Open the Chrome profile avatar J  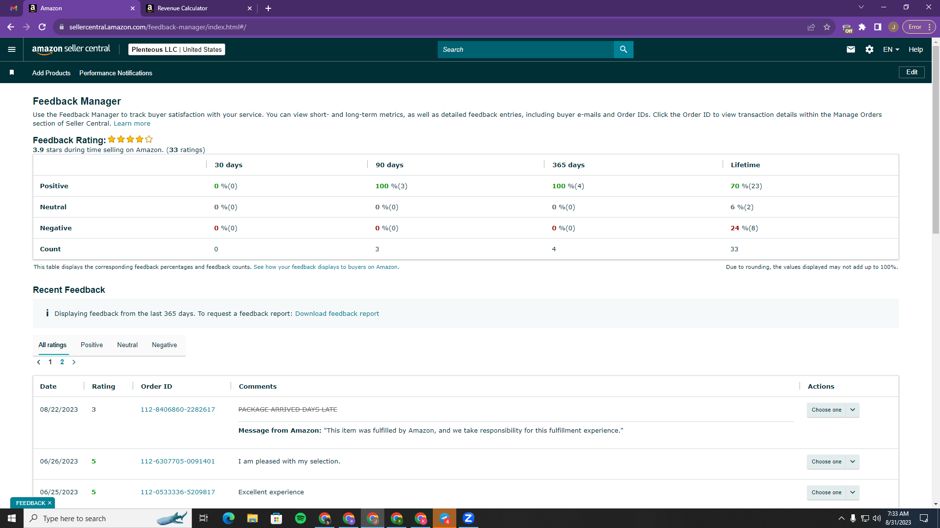[893, 27]
